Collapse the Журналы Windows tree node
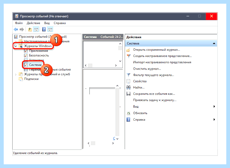 tap(16, 46)
